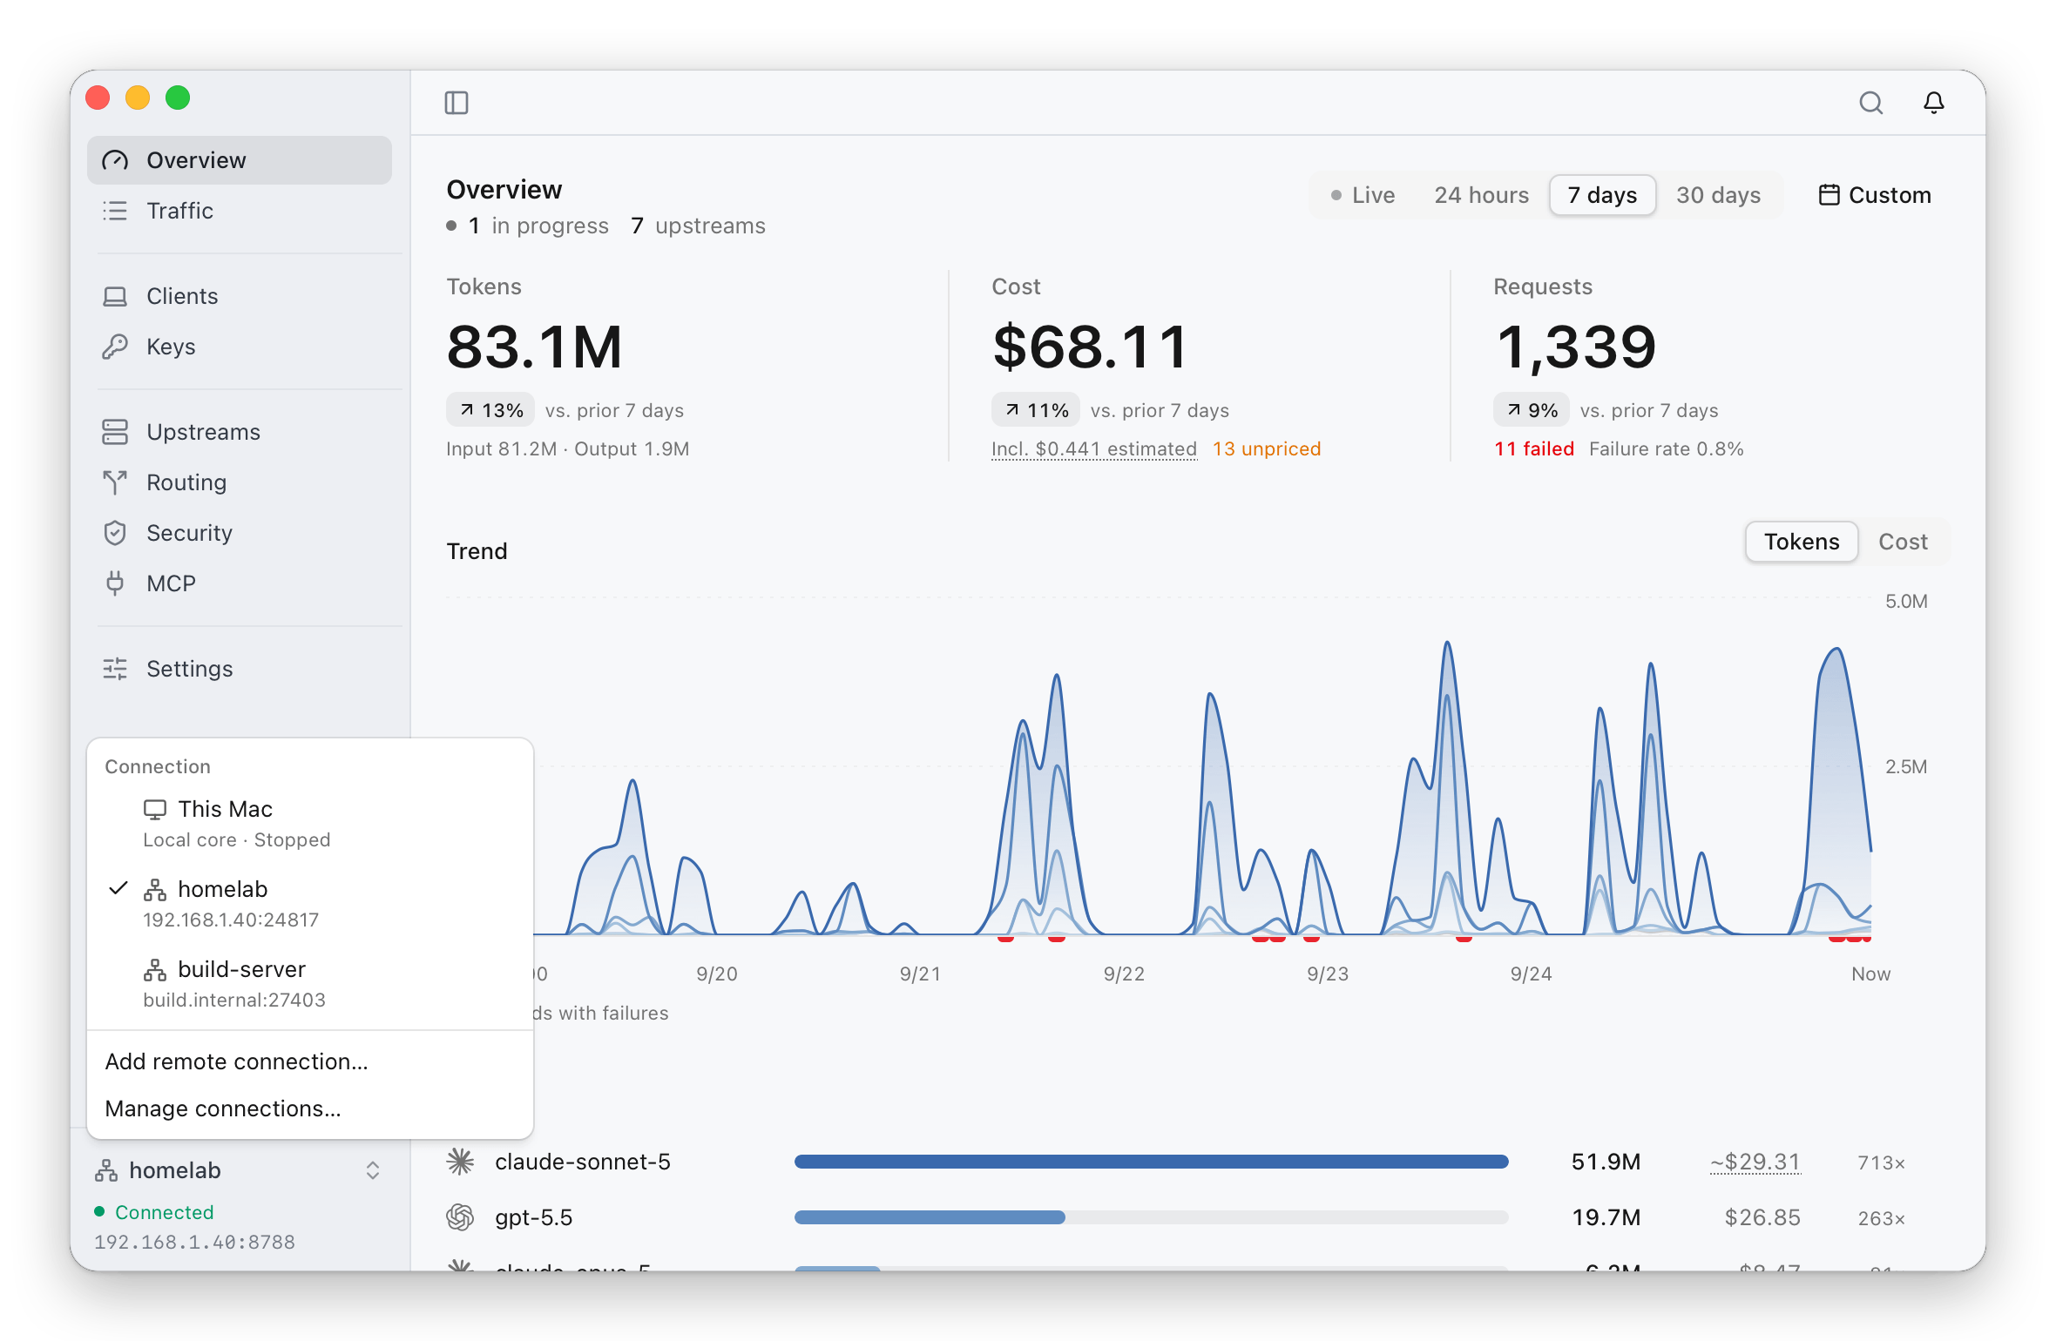Click the $26.85 cost for gpt-5.5

1762,1217
